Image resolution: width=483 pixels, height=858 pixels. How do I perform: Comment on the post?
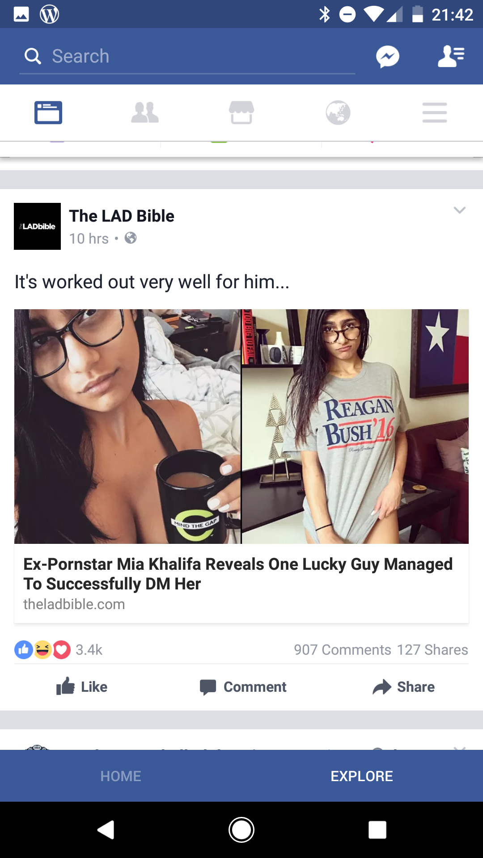pos(243,687)
